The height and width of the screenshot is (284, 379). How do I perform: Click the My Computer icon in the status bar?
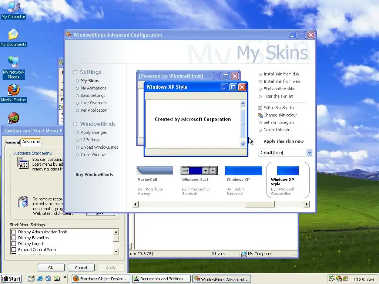coord(244,254)
